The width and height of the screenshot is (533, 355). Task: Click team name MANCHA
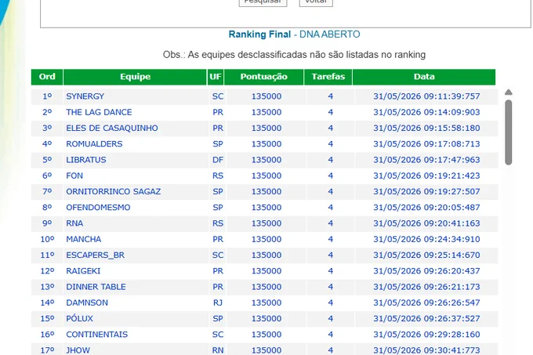point(84,240)
